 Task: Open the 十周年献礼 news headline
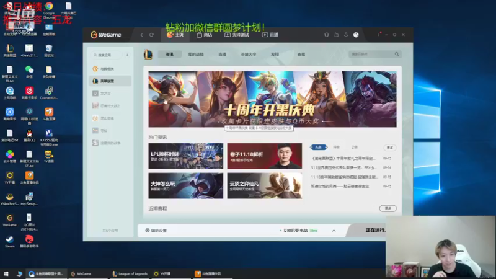(x=343, y=158)
